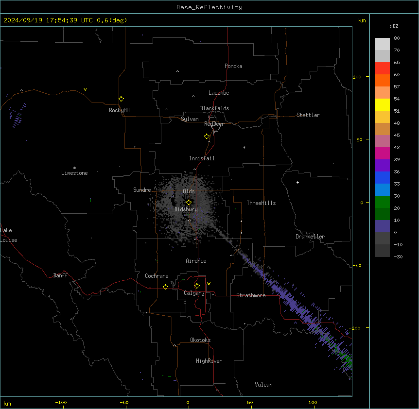Screen dimensions: 419x409
Task: Click the yellow diamond marker above Calgary label
Action: click(197, 286)
